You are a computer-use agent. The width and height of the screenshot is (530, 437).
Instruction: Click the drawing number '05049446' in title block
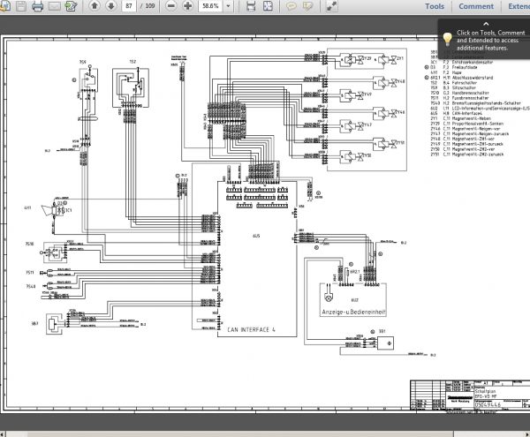(488, 404)
